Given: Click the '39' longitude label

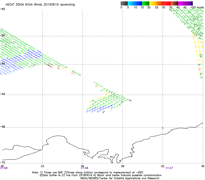Looking at the screenshot, I should (x=122, y=166).
